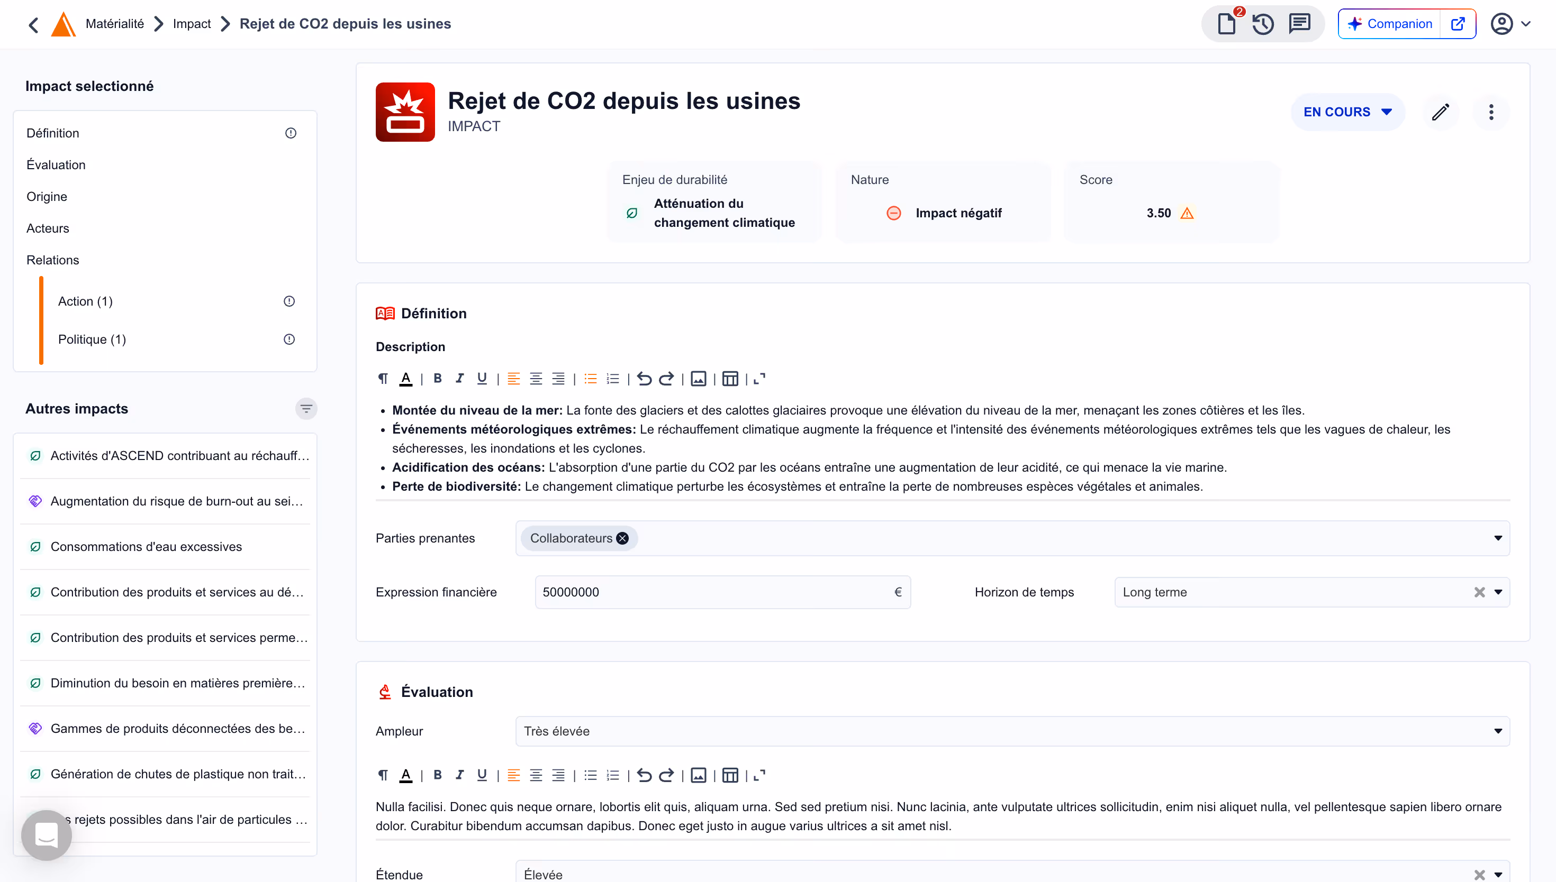Image resolution: width=1556 pixels, height=882 pixels.
Task: Expand the Ampleur dropdown
Action: click(1498, 731)
